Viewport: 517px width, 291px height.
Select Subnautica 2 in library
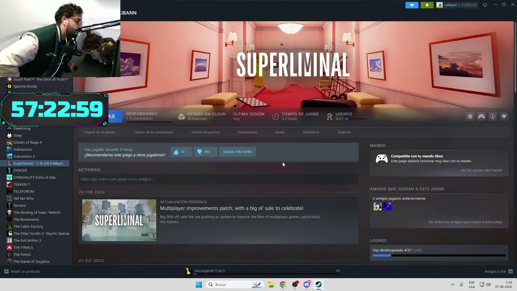[x=24, y=156]
